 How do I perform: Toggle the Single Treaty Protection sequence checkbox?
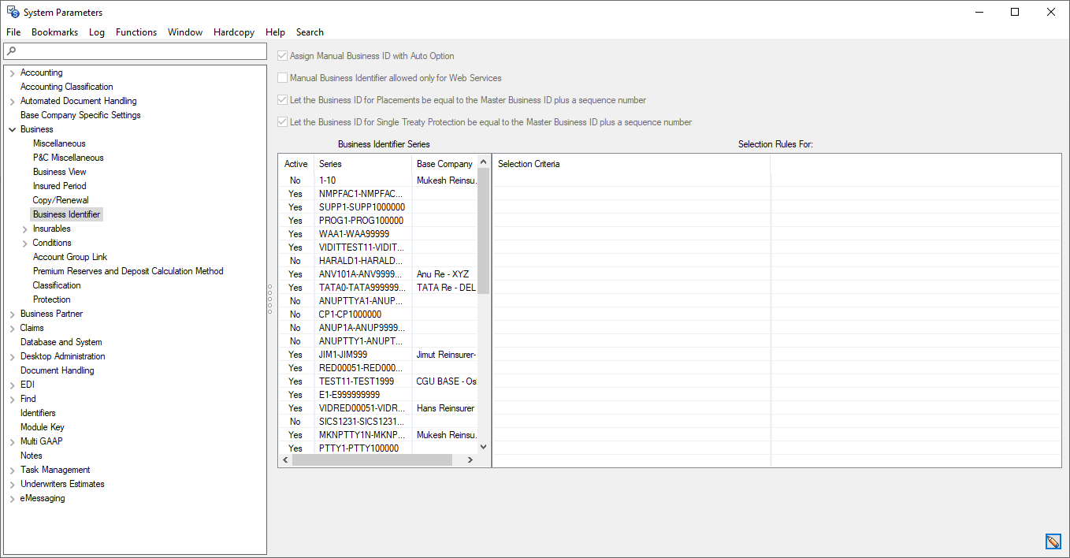coord(281,122)
